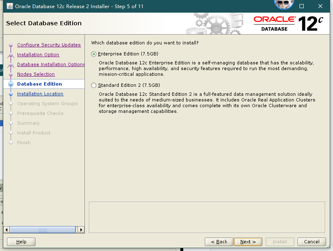Click the empty message box at the bottom
This screenshot has width=333, height=251.
click(x=207, y=218)
